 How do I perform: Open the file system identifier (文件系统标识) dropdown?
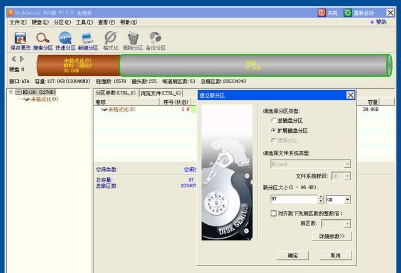(347, 176)
